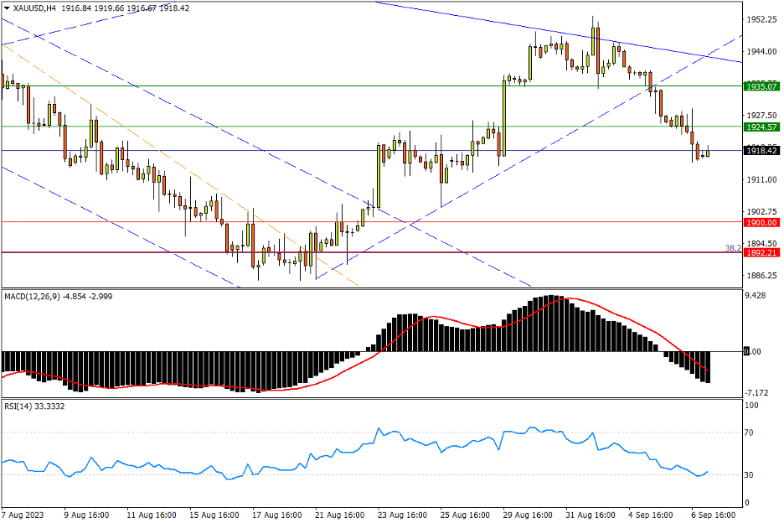784x523 pixels.
Task: Select the 1935.07 green price level tag
Action: coord(761,86)
